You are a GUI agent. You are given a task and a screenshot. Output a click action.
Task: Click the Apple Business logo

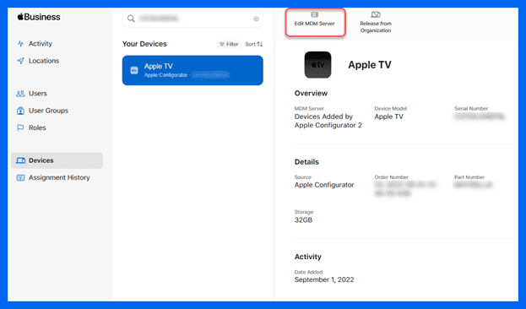(39, 17)
